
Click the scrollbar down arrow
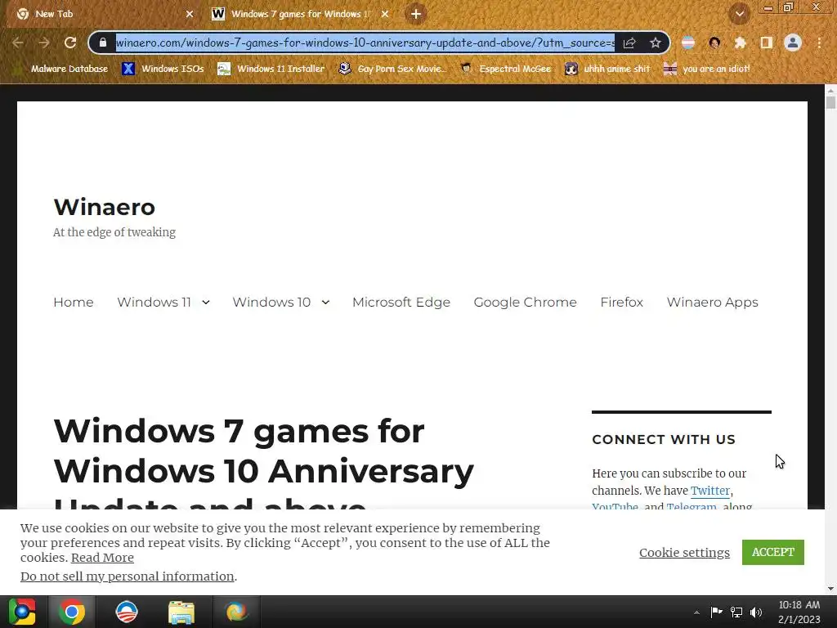click(x=830, y=589)
